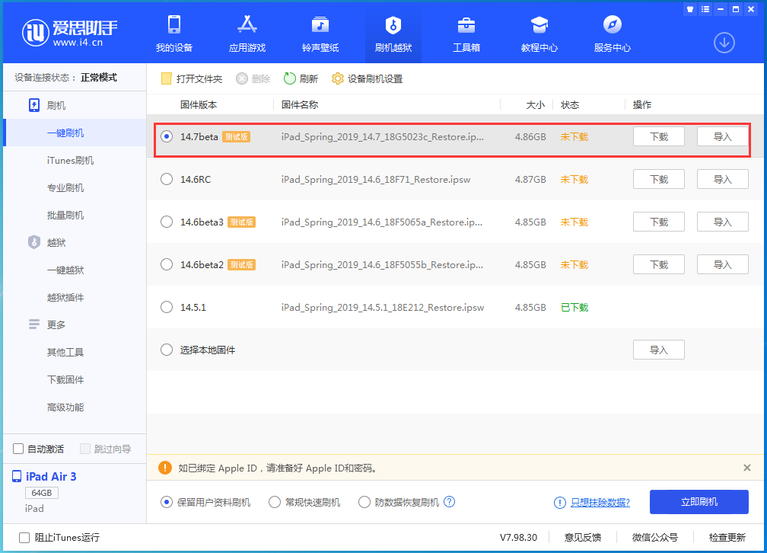Open the 工具箱 tab
The height and width of the screenshot is (553, 767).
tap(466, 34)
